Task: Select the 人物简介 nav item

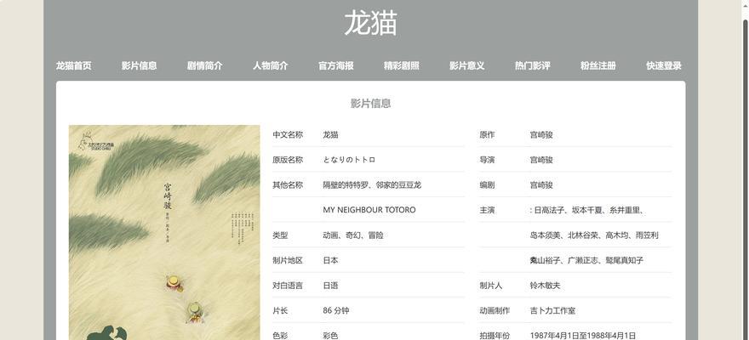Action: (271, 65)
